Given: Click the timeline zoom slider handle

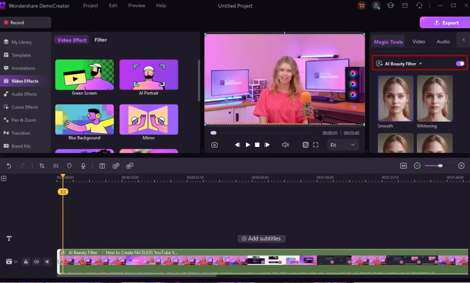Looking at the screenshot, I should (440, 166).
